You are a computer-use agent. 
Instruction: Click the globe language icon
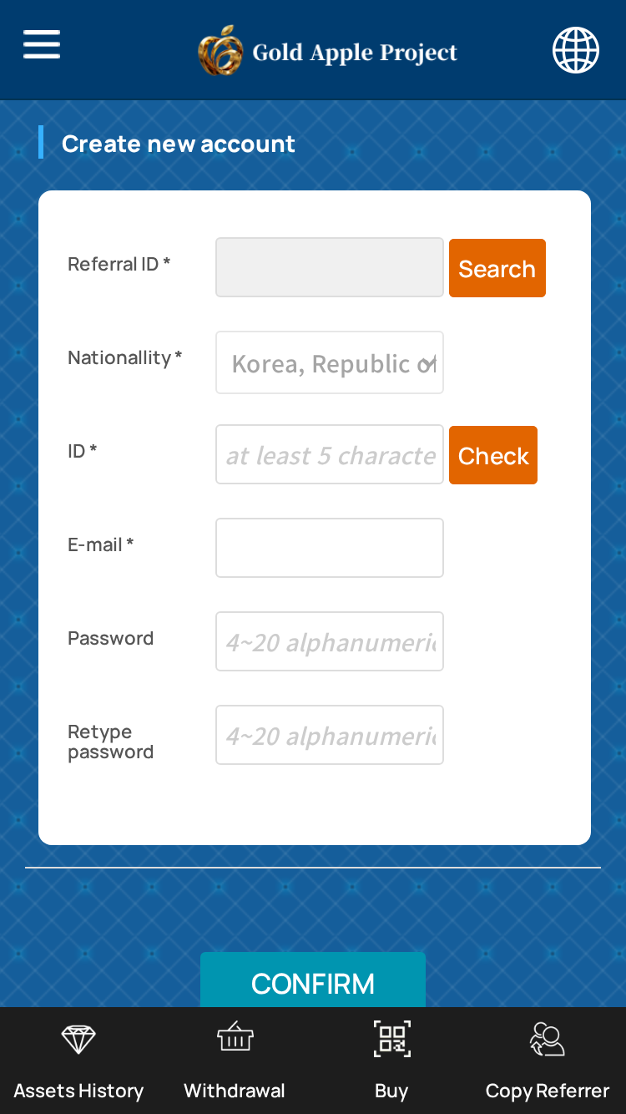click(576, 50)
